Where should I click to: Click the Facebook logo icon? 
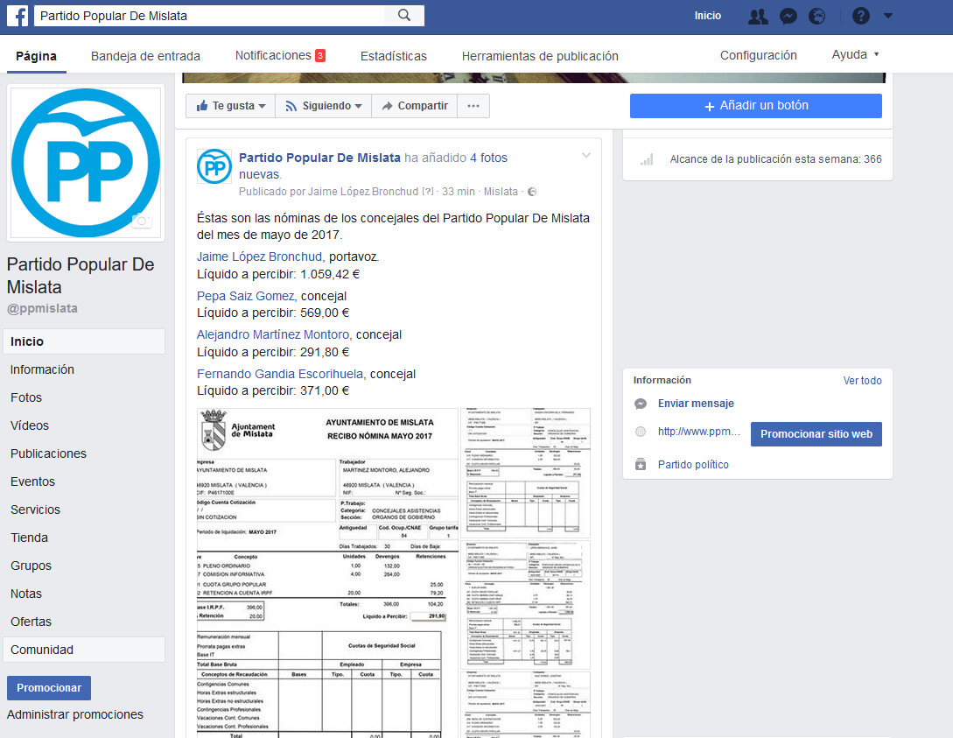pos(18,16)
